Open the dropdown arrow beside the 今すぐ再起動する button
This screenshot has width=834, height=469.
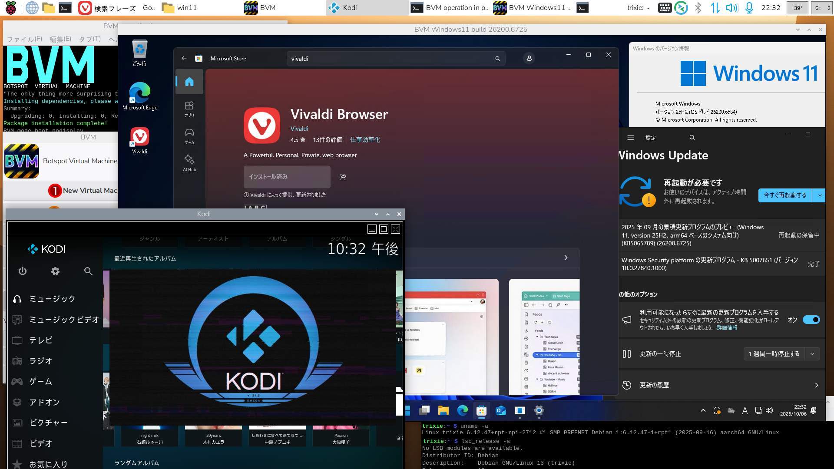[819, 195]
